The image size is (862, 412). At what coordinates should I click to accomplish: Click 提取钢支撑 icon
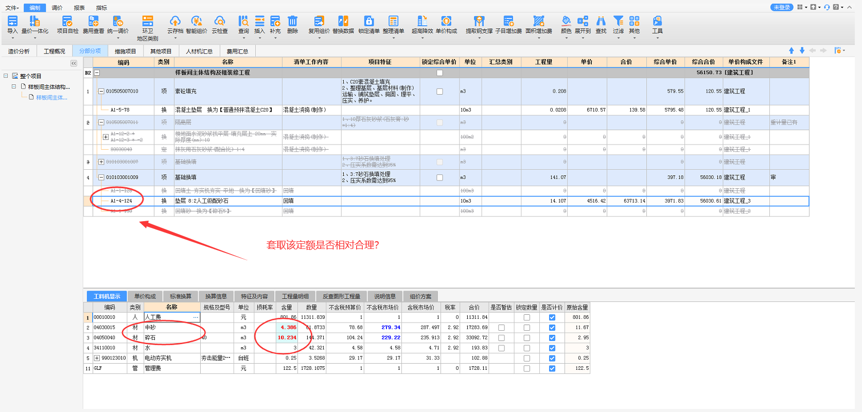tap(479, 21)
